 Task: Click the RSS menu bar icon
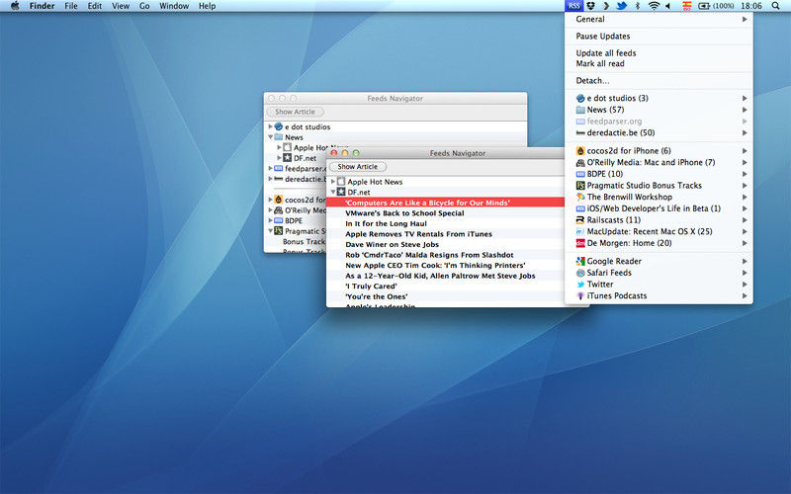[x=574, y=6]
